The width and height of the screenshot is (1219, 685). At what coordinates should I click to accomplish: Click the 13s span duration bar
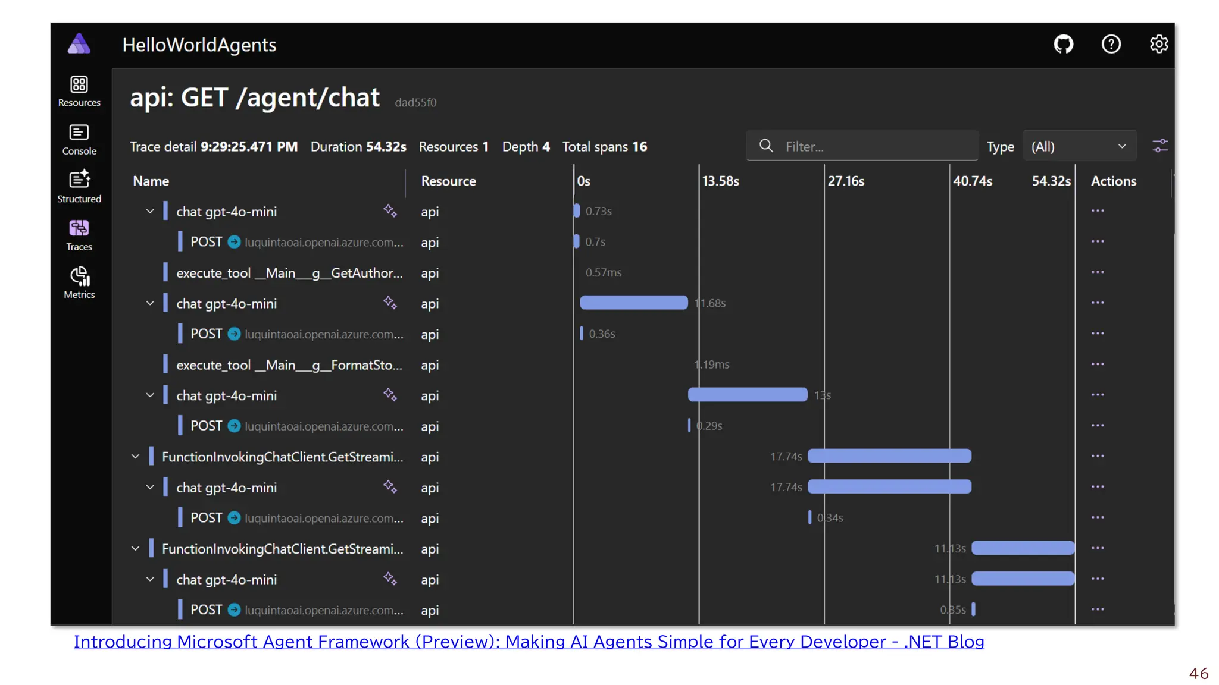[x=748, y=395]
